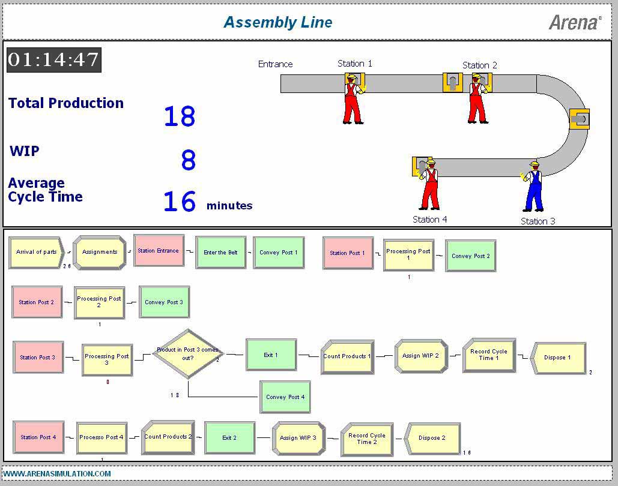Select the digital simulation clock display
This screenshot has width=618, height=486.
pyautogui.click(x=54, y=60)
